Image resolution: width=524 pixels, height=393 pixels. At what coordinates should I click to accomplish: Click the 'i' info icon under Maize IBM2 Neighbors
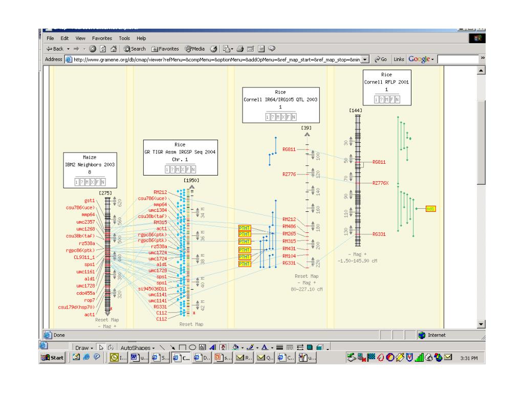click(x=77, y=182)
